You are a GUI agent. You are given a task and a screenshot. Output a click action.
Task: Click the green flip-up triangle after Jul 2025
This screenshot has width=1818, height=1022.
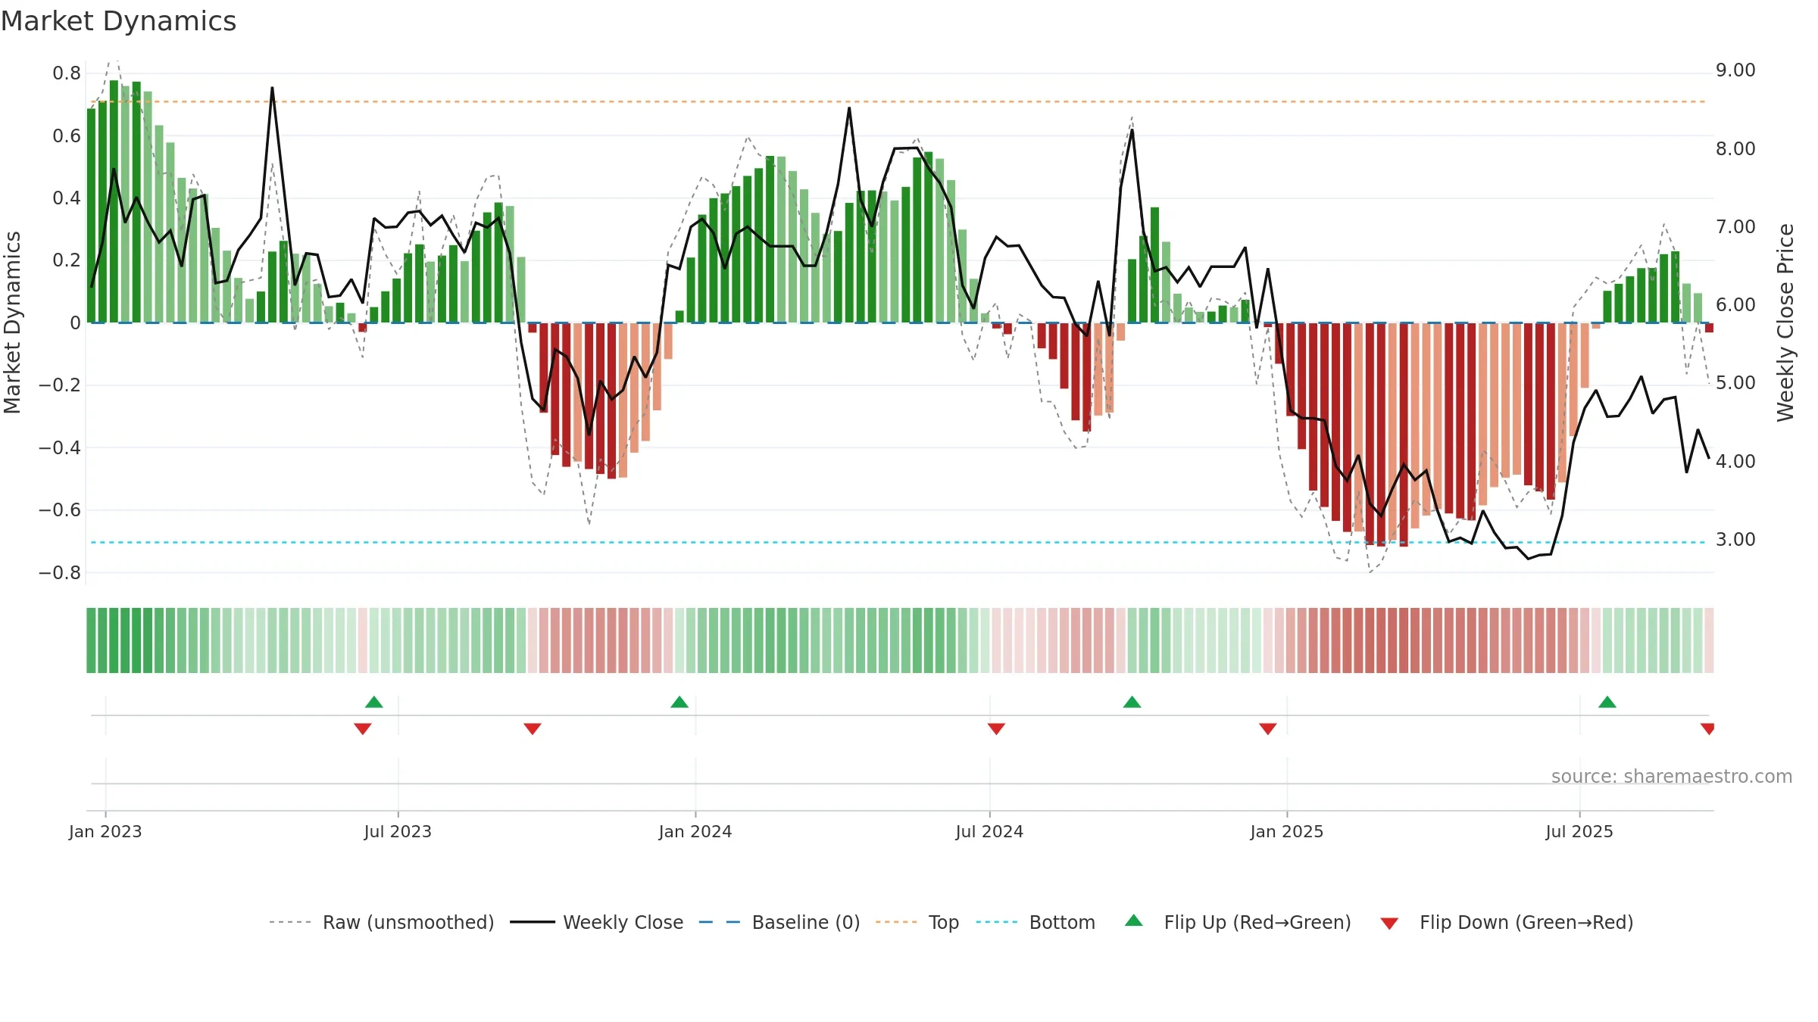1607,702
